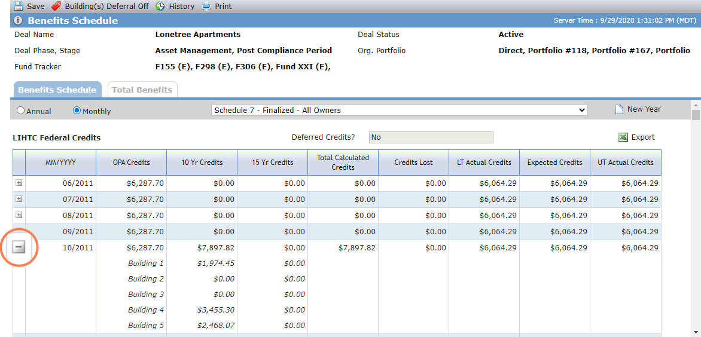Screen dimensions: 701x337
Task: Click the Expected Credits column header
Action: click(555, 163)
